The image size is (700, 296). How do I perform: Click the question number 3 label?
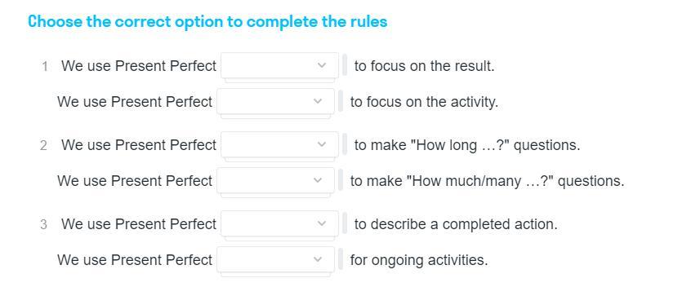click(x=43, y=225)
